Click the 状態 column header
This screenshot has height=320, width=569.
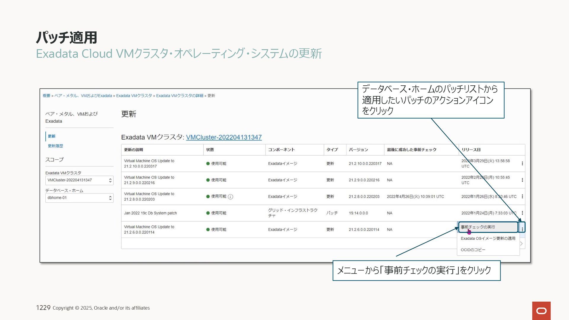(210, 150)
